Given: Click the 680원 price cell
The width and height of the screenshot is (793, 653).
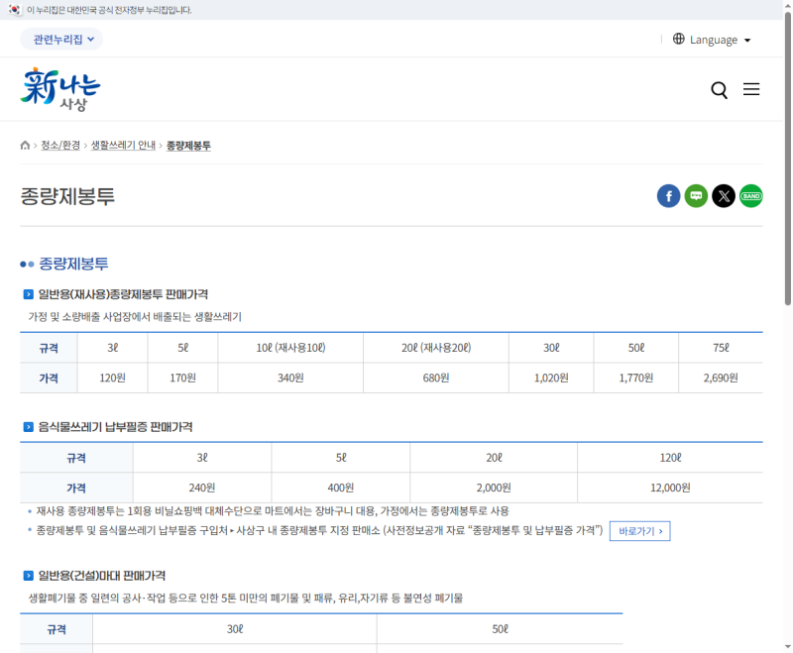Looking at the screenshot, I should tap(436, 379).
